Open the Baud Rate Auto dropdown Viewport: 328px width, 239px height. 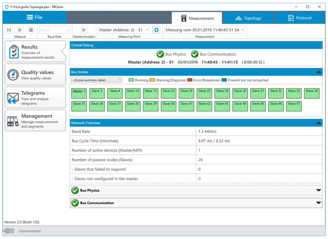[x=54, y=30]
